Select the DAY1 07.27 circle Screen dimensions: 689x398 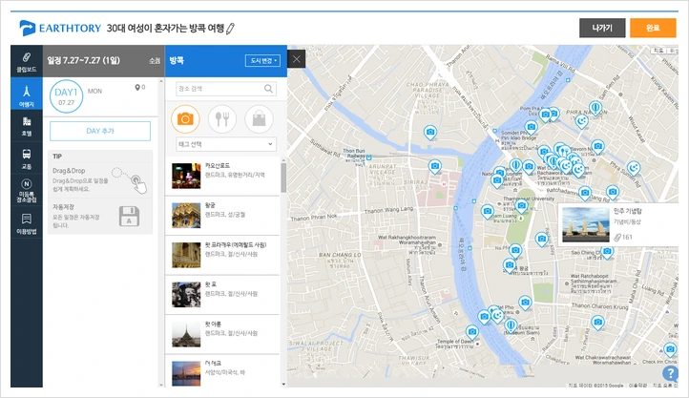point(66,96)
